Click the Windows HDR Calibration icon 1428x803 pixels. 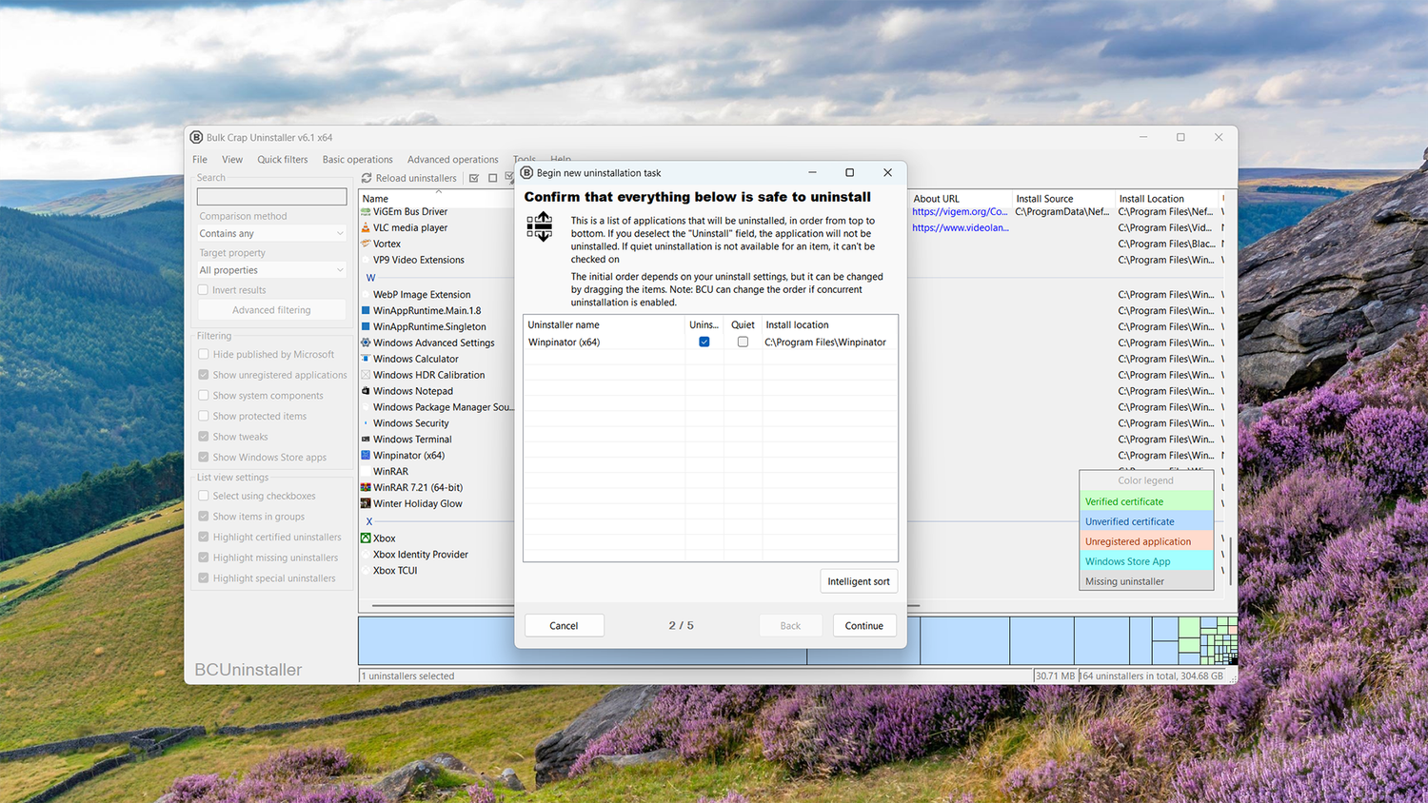[366, 375]
